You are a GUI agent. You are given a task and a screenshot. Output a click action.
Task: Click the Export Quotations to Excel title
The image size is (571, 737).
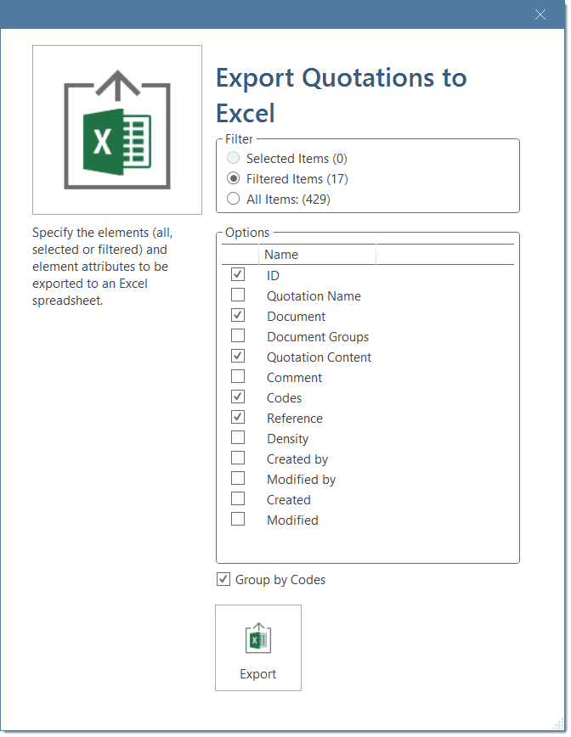tap(341, 95)
